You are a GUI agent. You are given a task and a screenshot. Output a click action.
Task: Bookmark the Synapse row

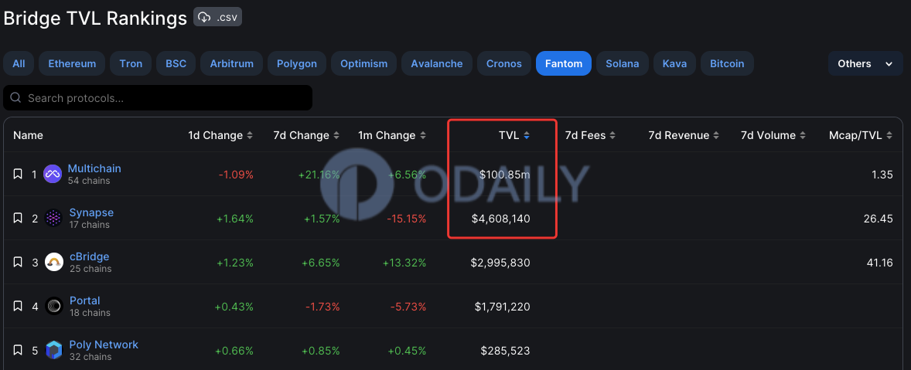[x=18, y=218]
